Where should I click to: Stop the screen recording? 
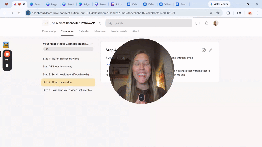[x=7, y=54]
